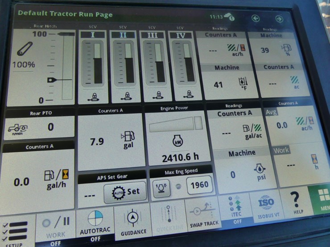Tap the 2410.6 h engine hours value

[180, 158]
